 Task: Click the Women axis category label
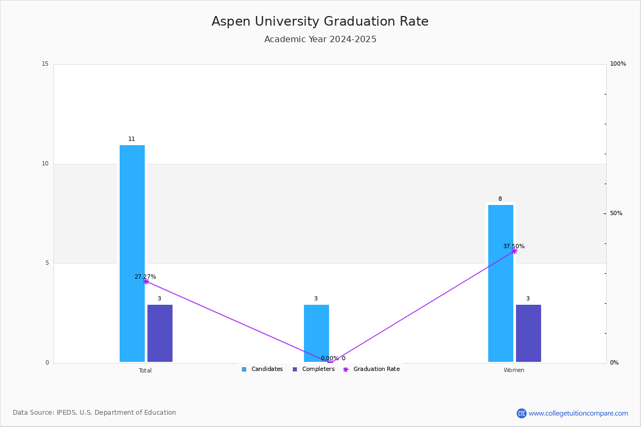tap(514, 370)
